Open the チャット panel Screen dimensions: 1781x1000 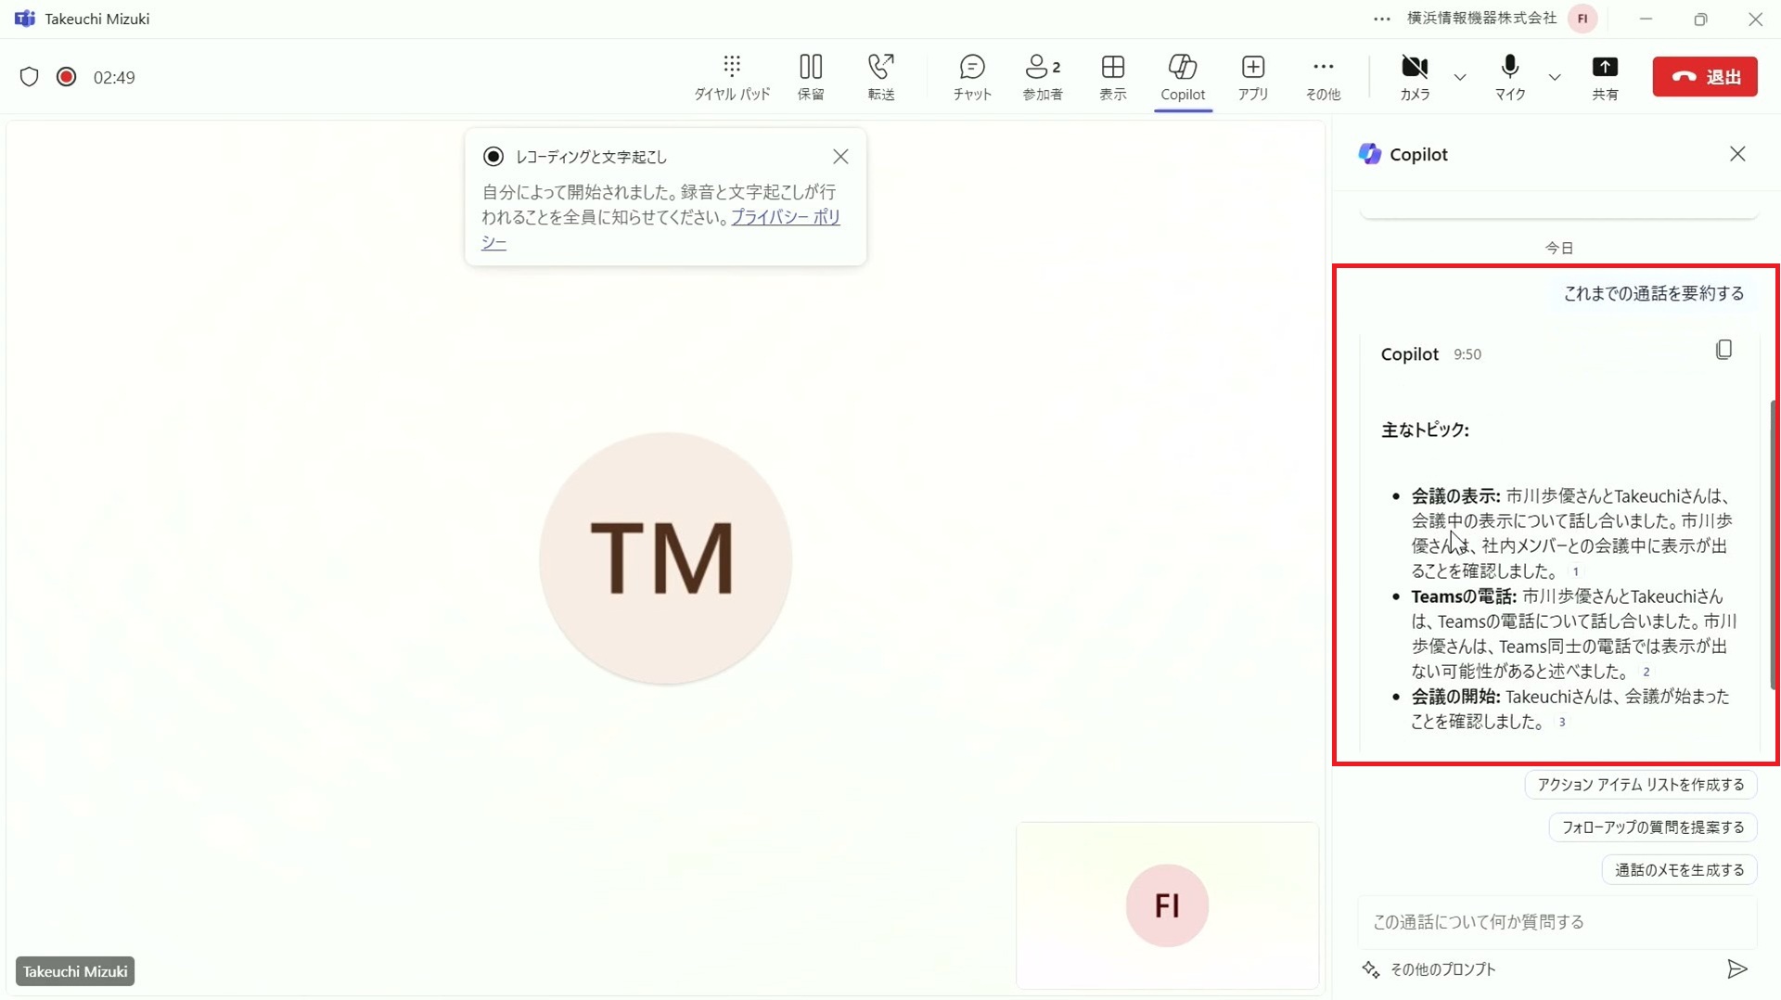point(972,77)
